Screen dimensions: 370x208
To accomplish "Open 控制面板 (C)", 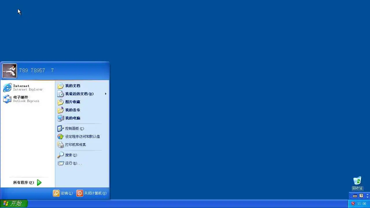I will click(82, 129).
